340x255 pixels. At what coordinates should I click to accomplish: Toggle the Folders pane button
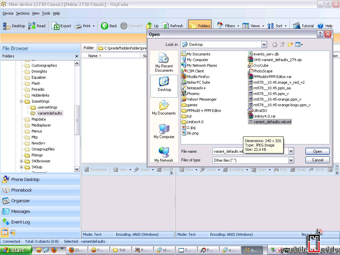point(200,26)
